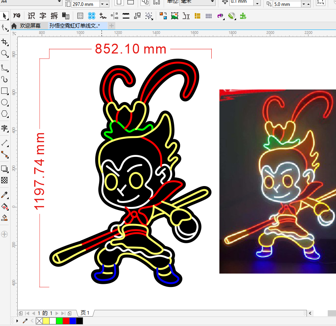Pick the green palette swatch
The image size is (336, 326).
(x=59, y=321)
